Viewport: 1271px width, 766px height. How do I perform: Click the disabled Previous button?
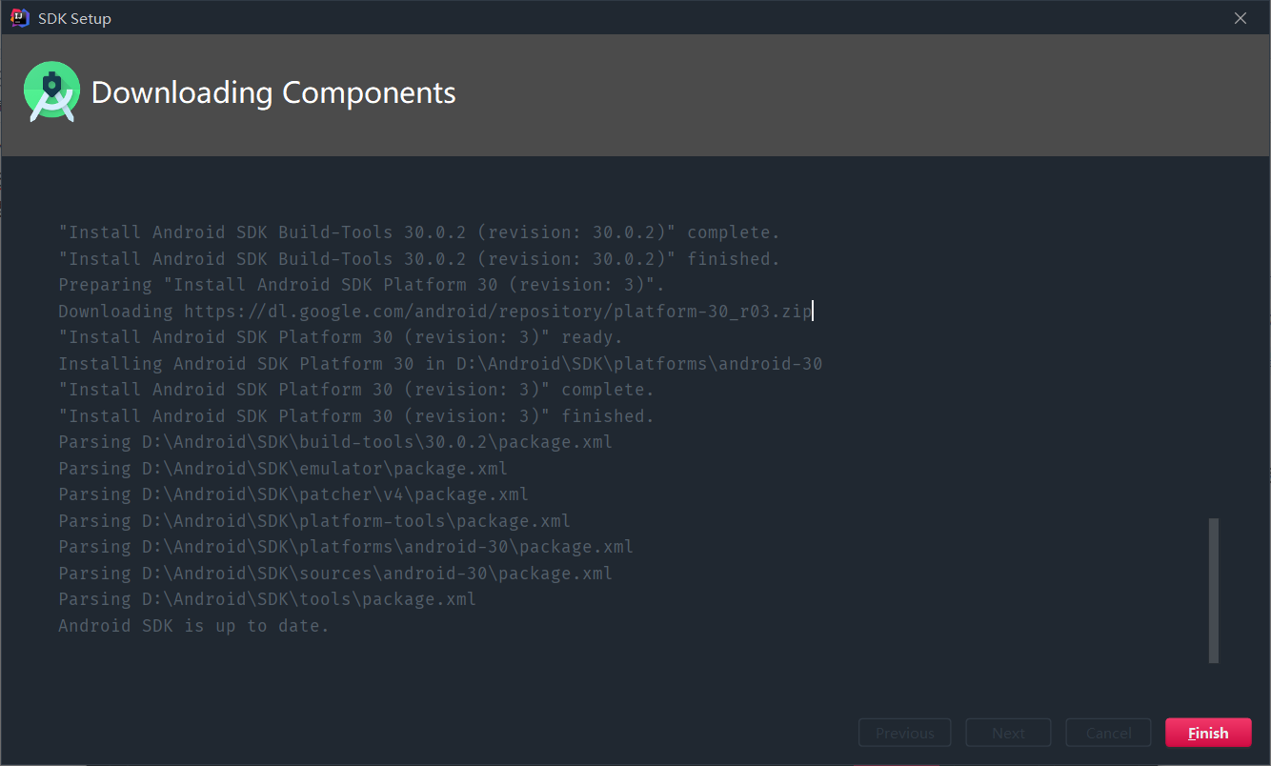pos(904,732)
